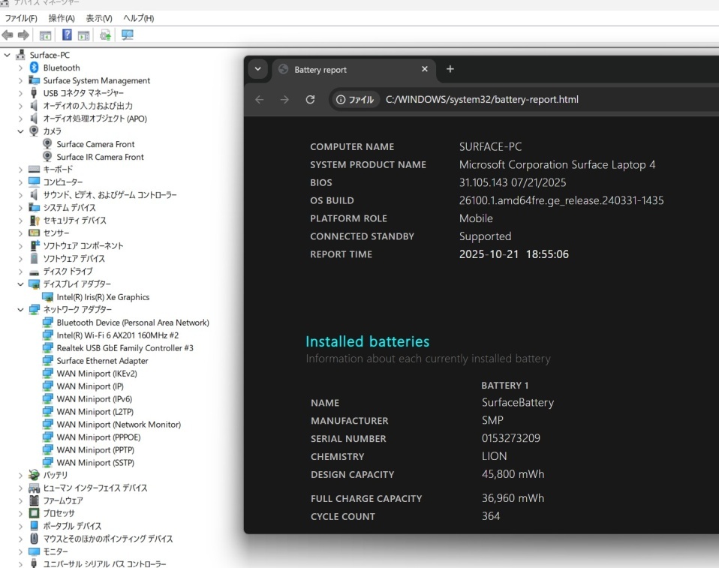Reload the Battery report page
Screen dimensions: 719x568
[310, 100]
